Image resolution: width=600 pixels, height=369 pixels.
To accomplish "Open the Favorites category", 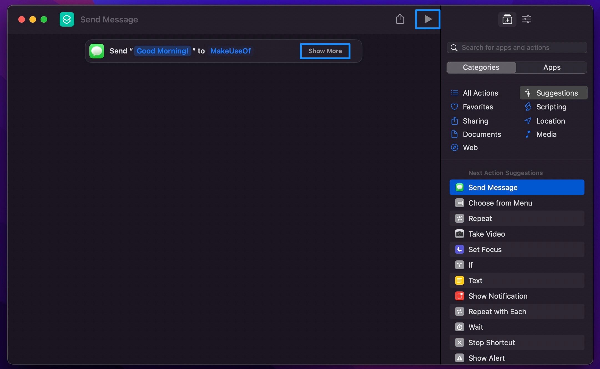I will [x=478, y=107].
